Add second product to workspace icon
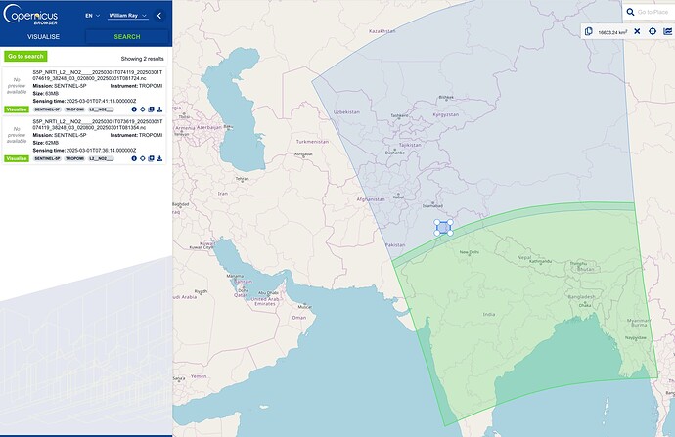 [151, 157]
